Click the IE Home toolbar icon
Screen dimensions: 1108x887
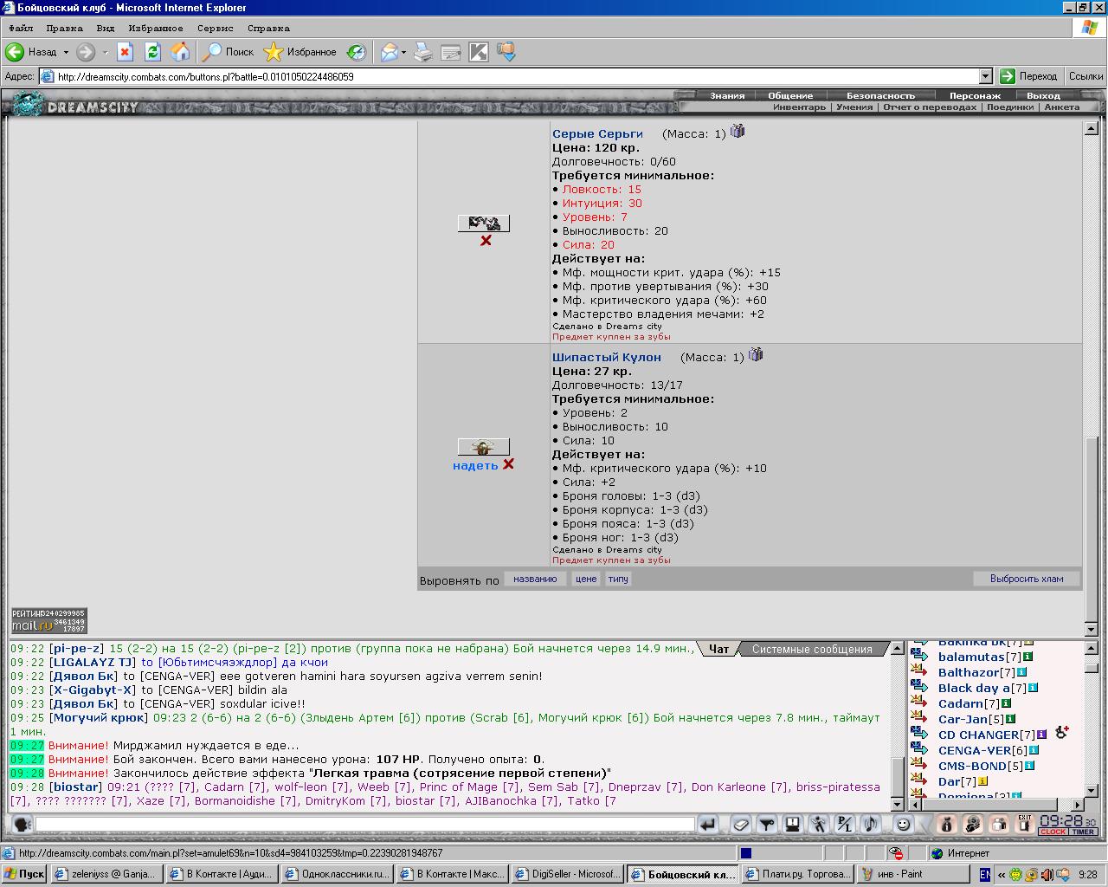click(x=180, y=52)
